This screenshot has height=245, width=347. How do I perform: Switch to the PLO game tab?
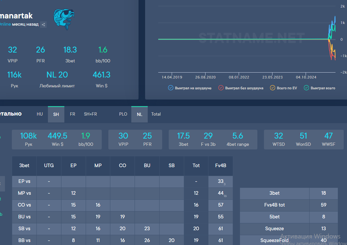[123, 114]
